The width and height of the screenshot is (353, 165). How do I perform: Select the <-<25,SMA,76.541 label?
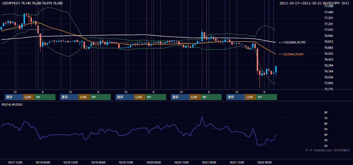[292, 54]
